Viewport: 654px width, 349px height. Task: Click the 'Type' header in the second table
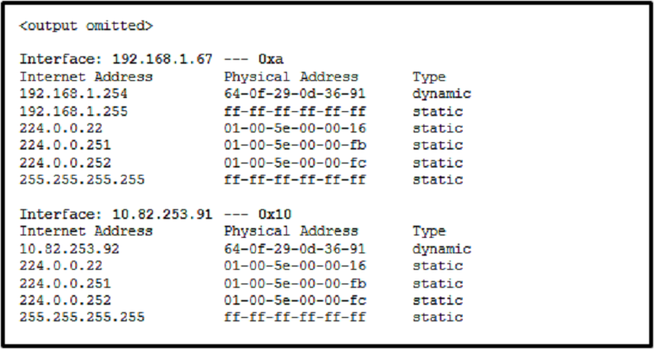429,231
